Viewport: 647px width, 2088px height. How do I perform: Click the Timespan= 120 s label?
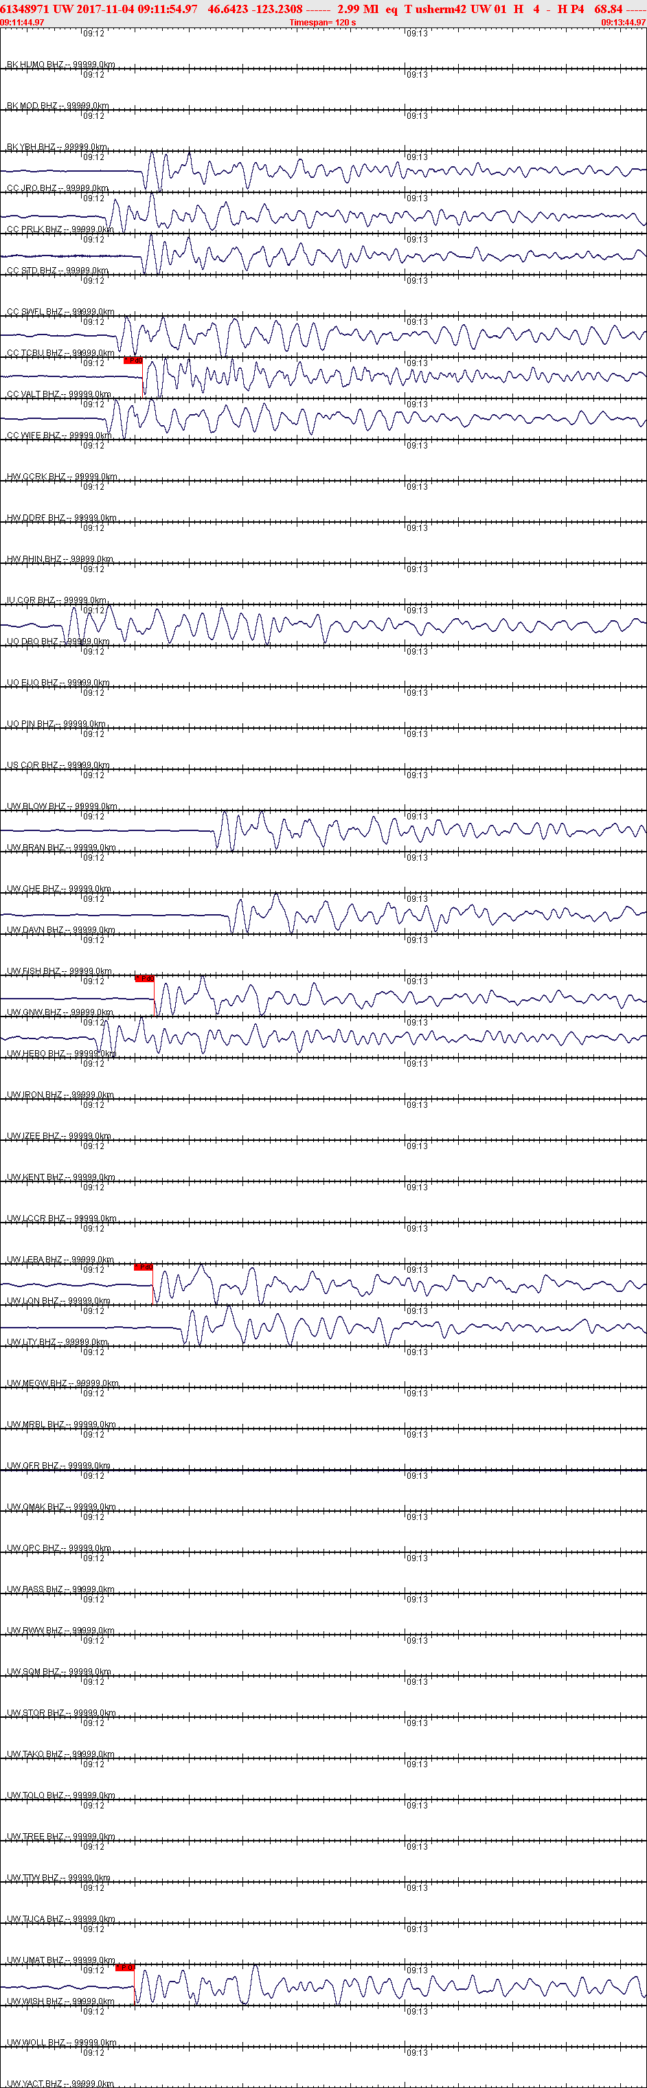tap(323, 23)
